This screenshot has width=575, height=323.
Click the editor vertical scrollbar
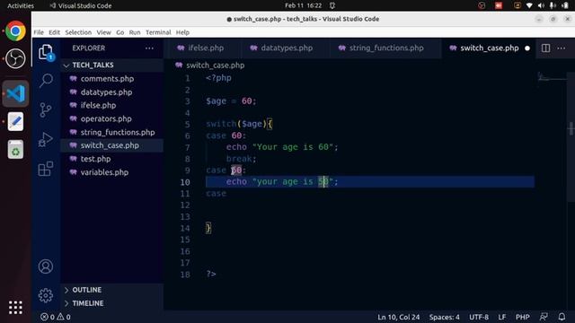(x=571, y=136)
